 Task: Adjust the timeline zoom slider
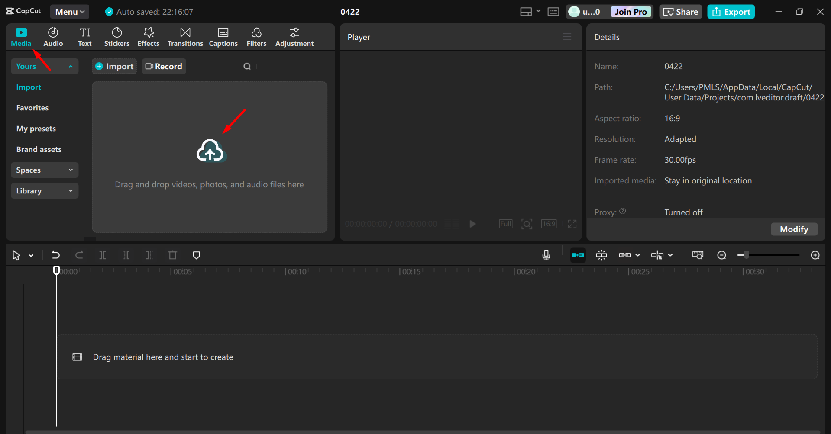coord(746,255)
